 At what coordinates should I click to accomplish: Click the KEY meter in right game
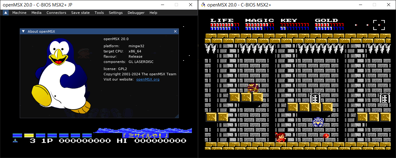(x=295, y=25)
